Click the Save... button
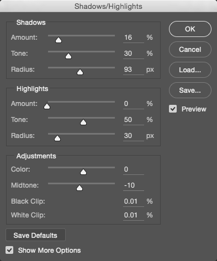 tap(190, 90)
